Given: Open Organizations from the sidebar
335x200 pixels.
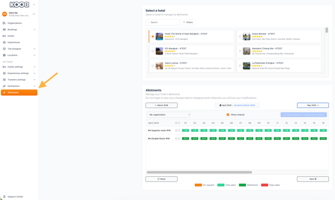Looking at the screenshot, I should click(14, 23).
